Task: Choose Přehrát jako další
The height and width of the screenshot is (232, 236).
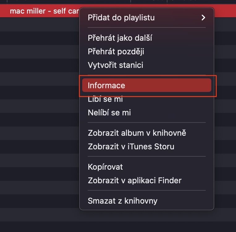Action: tap(120, 38)
